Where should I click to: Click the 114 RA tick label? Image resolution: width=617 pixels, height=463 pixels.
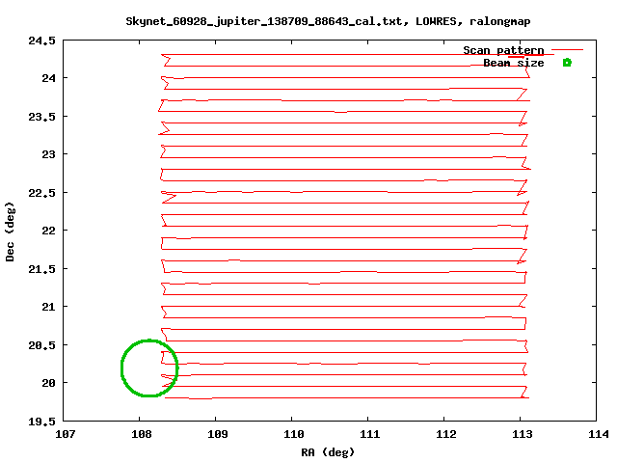point(598,434)
